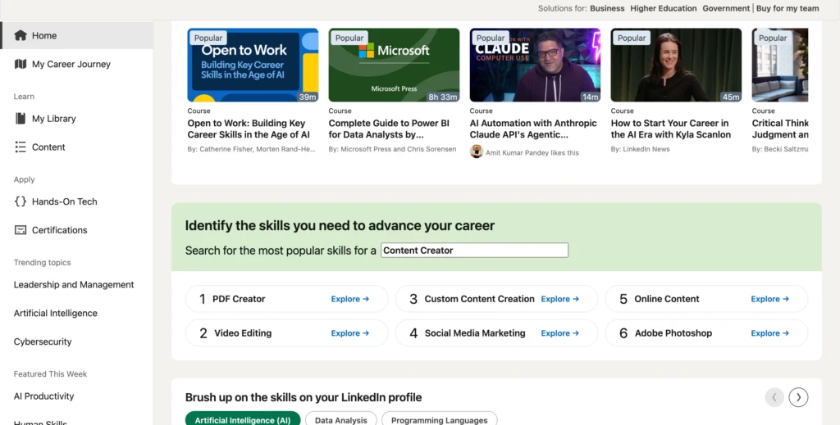Open the Microsoft Power BI course thumbnail
Screen dimensions: 840x425
tap(394, 65)
